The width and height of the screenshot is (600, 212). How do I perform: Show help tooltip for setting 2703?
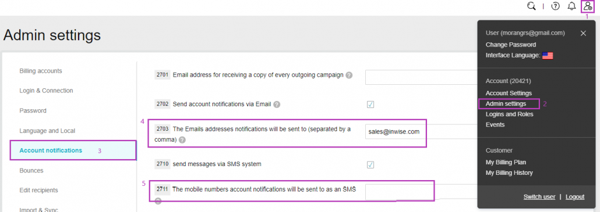182,140
